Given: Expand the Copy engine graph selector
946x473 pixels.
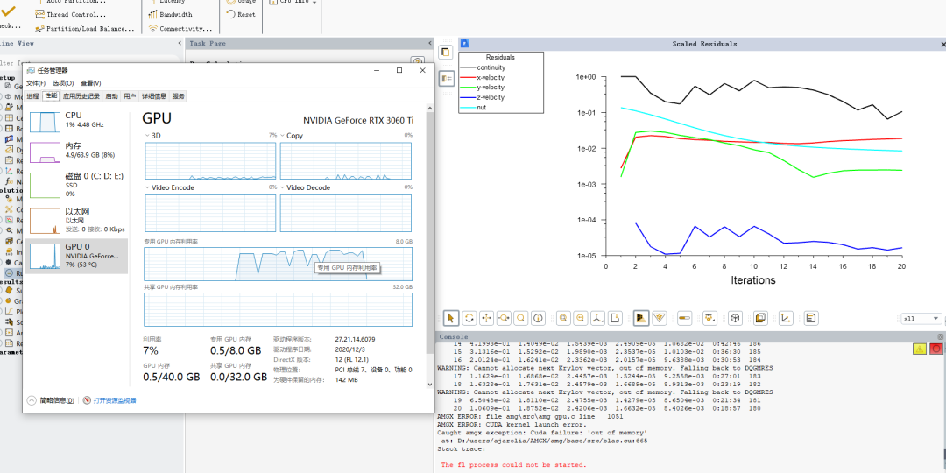Looking at the screenshot, I should point(283,136).
